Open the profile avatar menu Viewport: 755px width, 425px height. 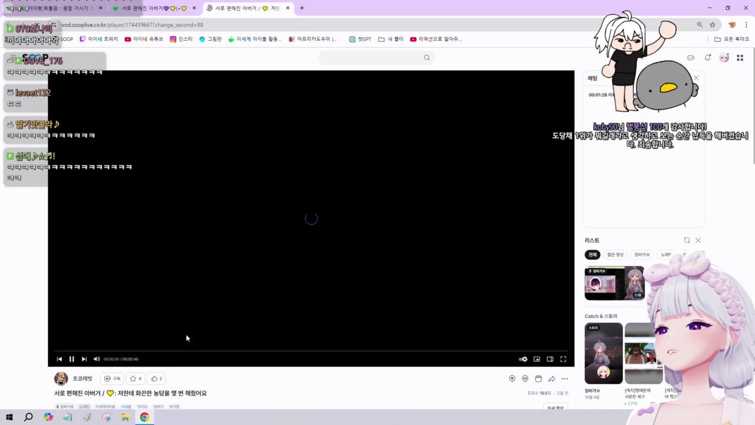(724, 57)
